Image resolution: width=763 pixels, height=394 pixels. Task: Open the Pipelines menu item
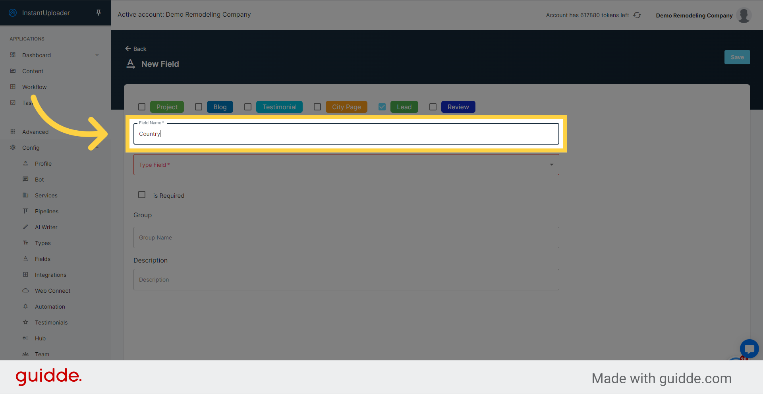46,211
